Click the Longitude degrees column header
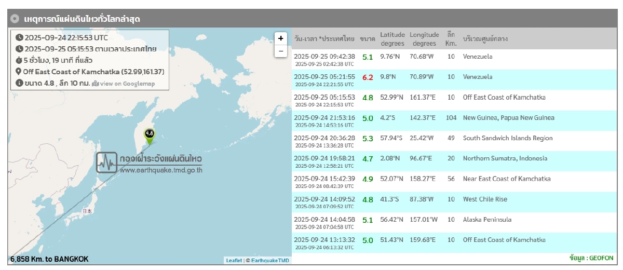The height and width of the screenshot is (270, 623). click(424, 39)
